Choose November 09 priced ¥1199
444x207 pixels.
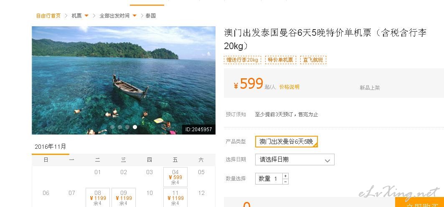pos(124,197)
